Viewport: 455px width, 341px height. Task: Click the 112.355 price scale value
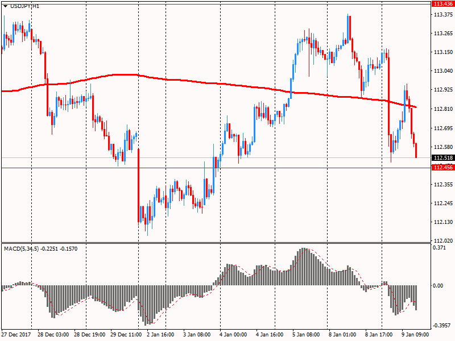click(x=443, y=184)
